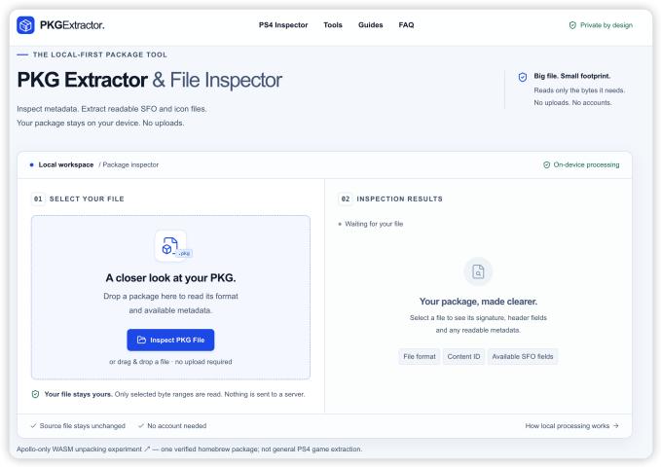Viewport: 661px width, 467px height.
Task: Open the PS4 Inspector menu item
Action: pyautogui.click(x=283, y=25)
